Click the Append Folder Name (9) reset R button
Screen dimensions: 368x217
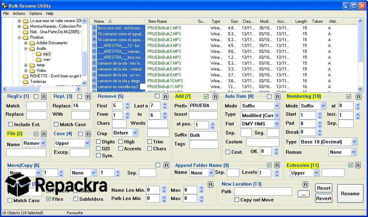tap(277, 165)
